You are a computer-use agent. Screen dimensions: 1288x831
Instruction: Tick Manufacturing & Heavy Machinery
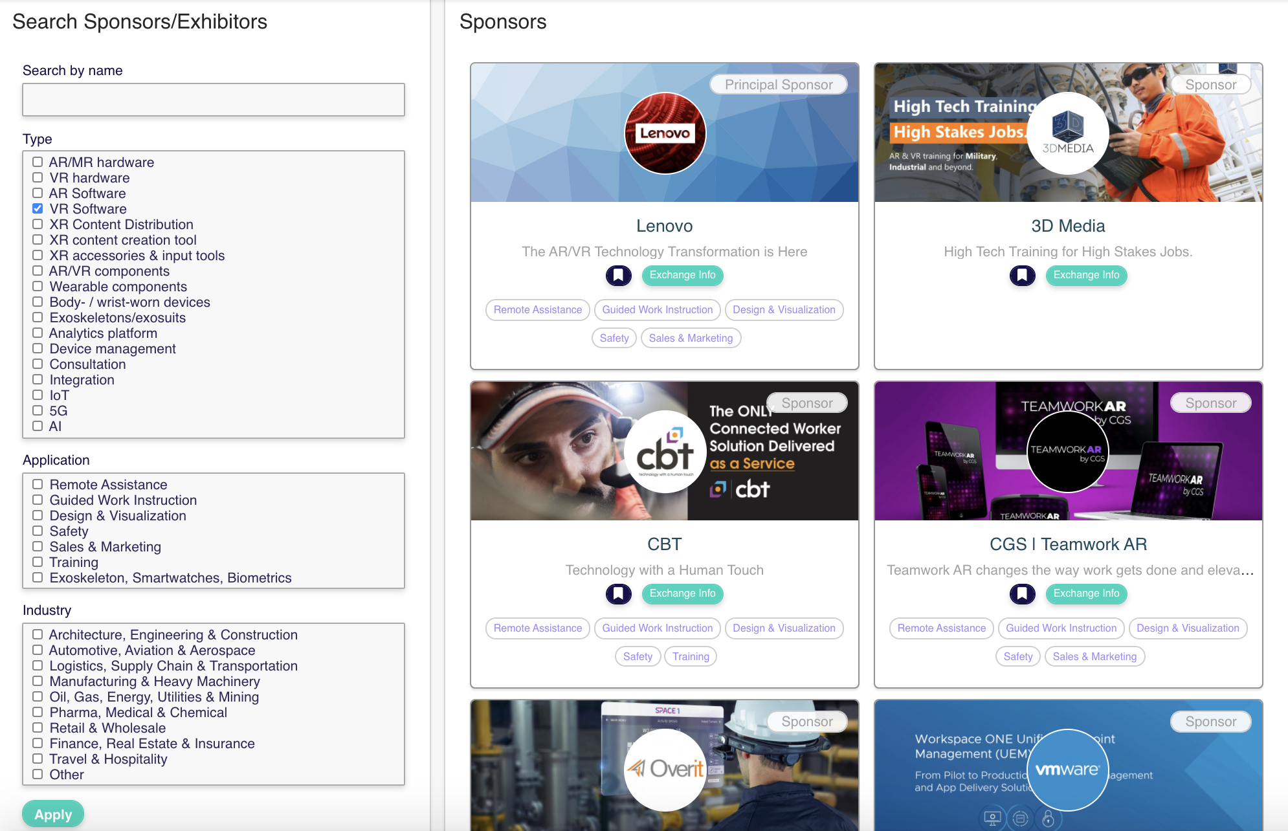38,681
